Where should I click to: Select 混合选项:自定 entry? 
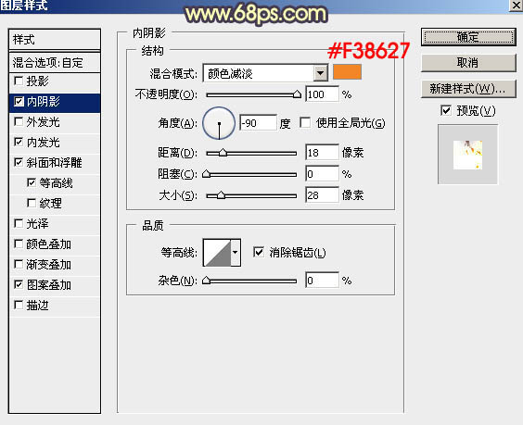55,63
